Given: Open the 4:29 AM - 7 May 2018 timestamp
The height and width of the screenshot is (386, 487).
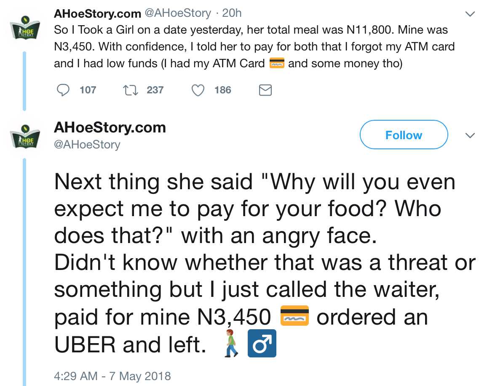Looking at the screenshot, I should [112, 375].
